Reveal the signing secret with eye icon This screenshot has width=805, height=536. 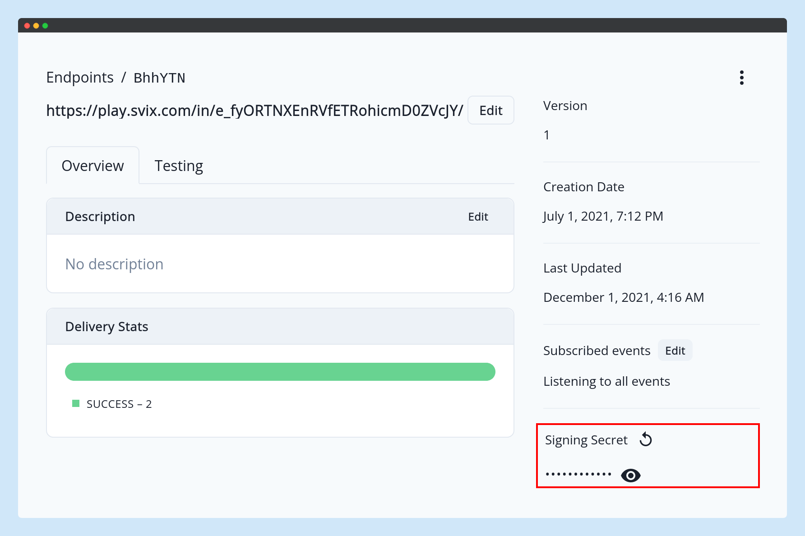[630, 475]
